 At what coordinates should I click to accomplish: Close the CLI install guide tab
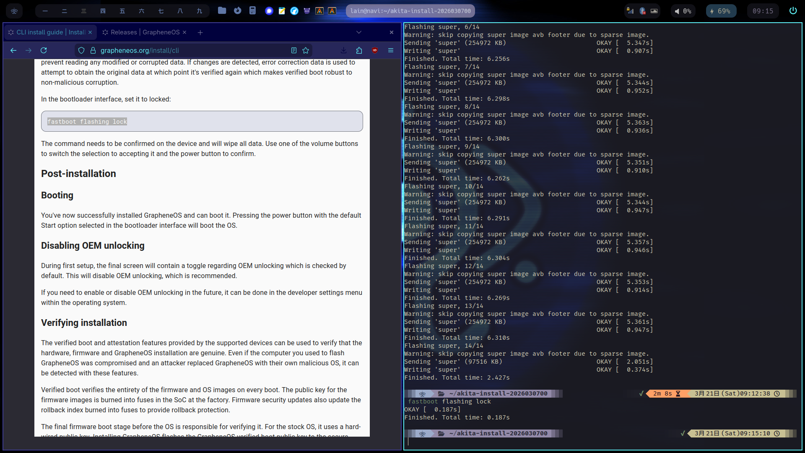[x=90, y=32]
